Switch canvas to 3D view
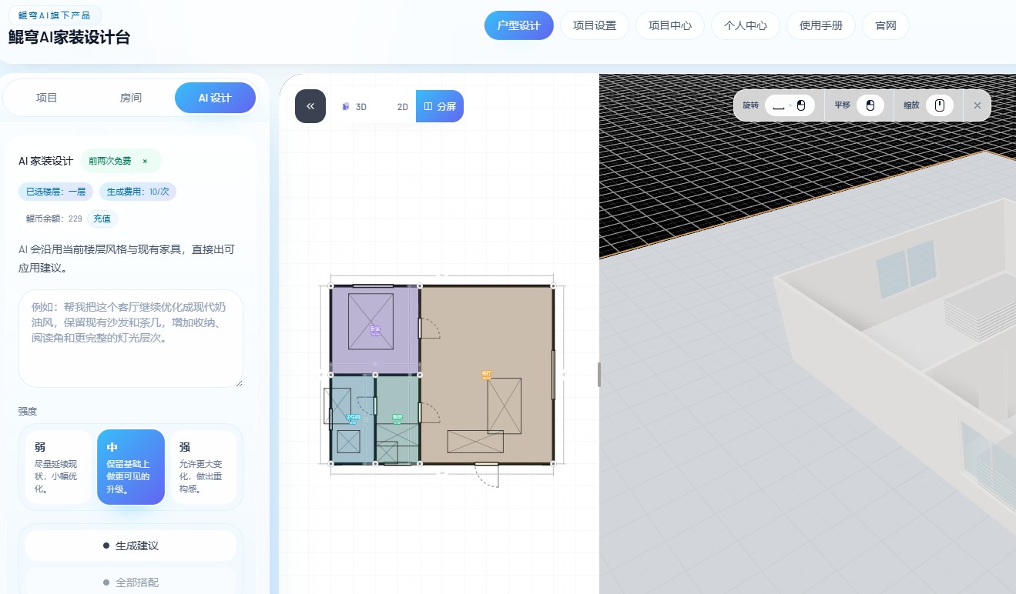This screenshot has height=594, width=1016. 354,107
